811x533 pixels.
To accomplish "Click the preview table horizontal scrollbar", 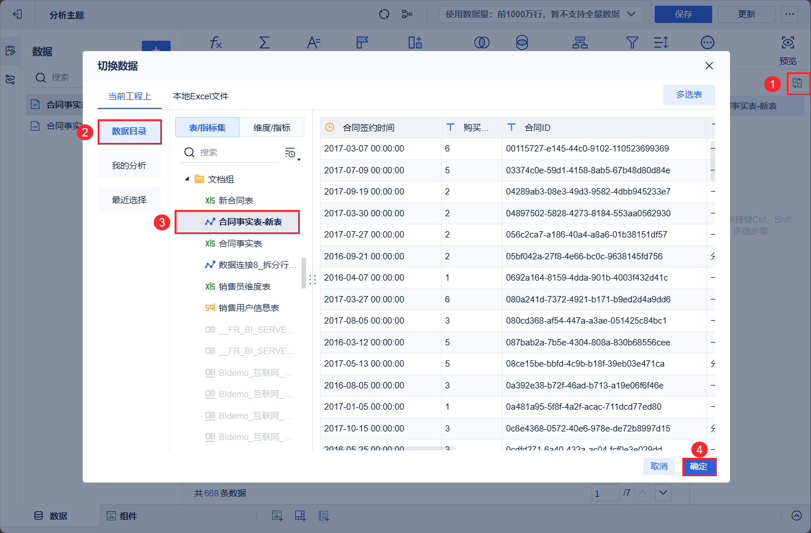I will tap(389, 448).
